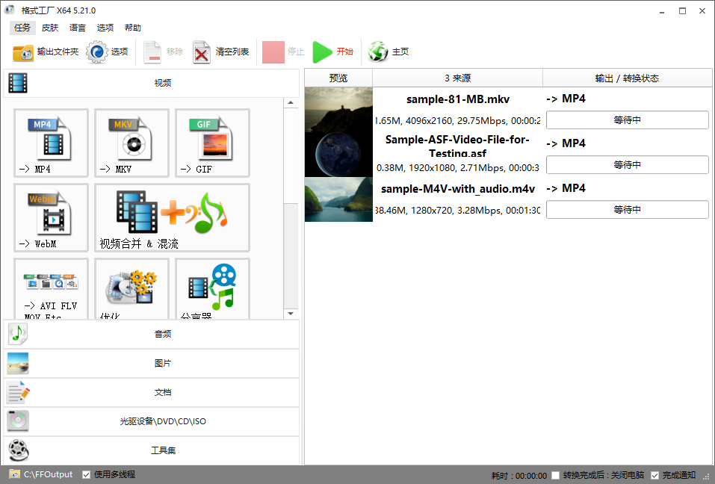Image resolution: width=715 pixels, height=484 pixels.
Task: Choose the -> GIF conversion format
Action: (212, 143)
